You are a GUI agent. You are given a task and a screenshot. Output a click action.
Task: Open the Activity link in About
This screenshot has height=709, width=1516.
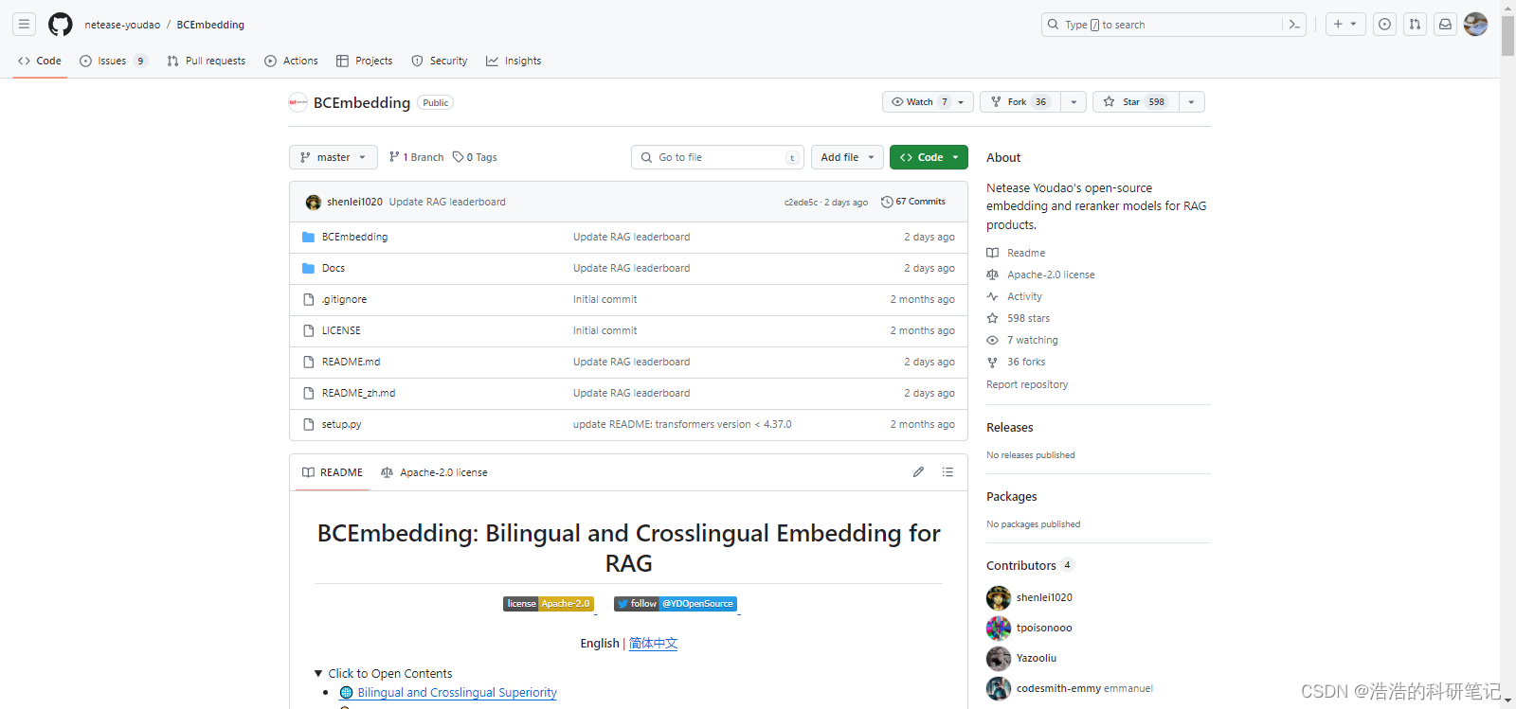pyautogui.click(x=1024, y=296)
